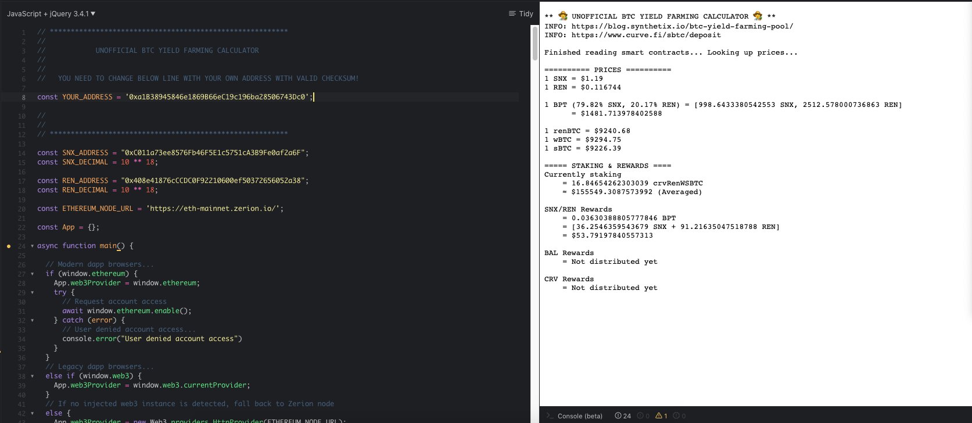Click the '// Legacy dapp browsers...' comment
Viewport: 972px width, 423px height.
(100, 367)
